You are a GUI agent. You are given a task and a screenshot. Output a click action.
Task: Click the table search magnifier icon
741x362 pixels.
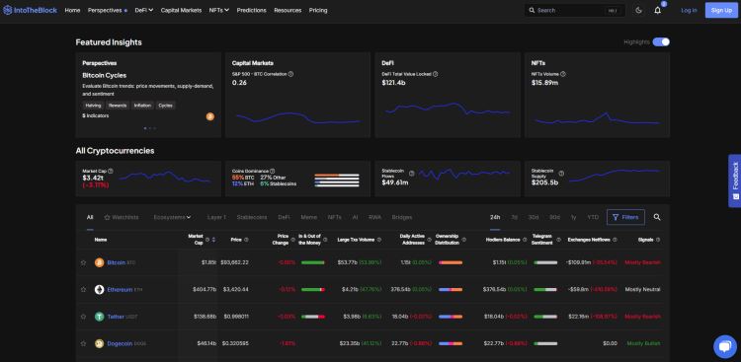pos(657,217)
